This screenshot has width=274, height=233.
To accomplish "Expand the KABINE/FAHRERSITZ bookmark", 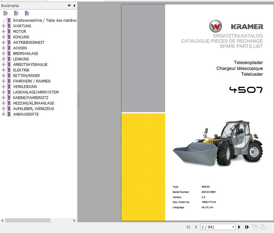I will pos(3,98).
